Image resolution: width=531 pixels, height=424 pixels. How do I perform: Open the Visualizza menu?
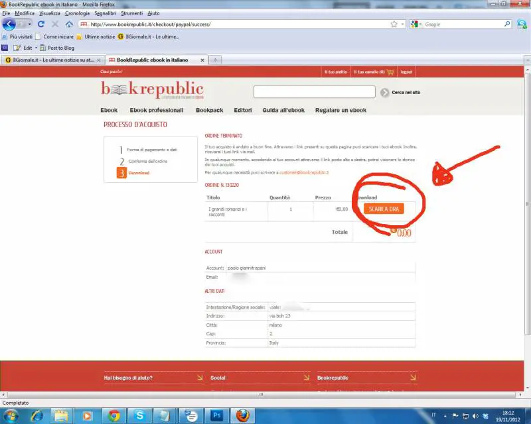tap(49, 13)
